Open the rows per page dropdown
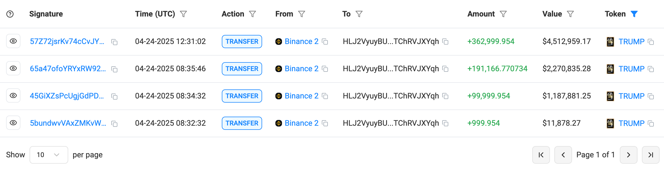This screenshot has height=170, width=664. [49, 155]
